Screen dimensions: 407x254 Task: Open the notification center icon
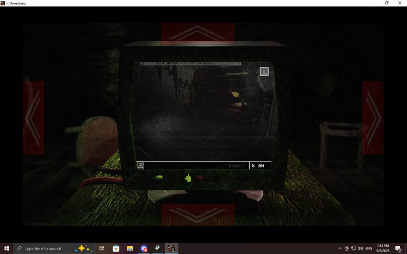click(x=398, y=249)
